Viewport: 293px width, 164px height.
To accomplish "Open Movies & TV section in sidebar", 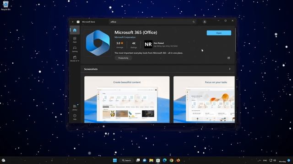I will pyautogui.click(x=75, y=59).
